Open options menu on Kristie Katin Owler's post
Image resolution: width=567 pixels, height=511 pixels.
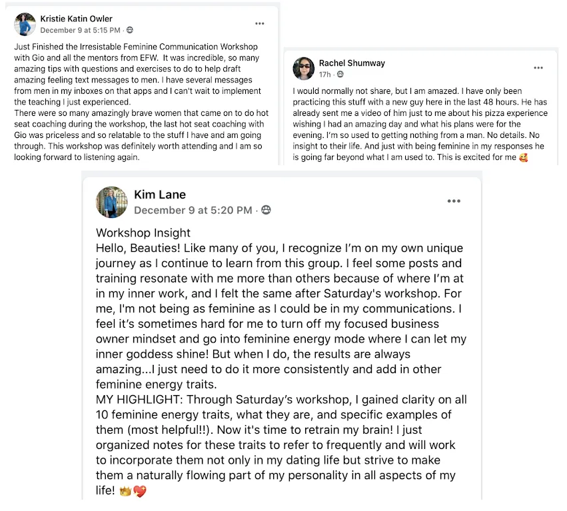point(260,23)
